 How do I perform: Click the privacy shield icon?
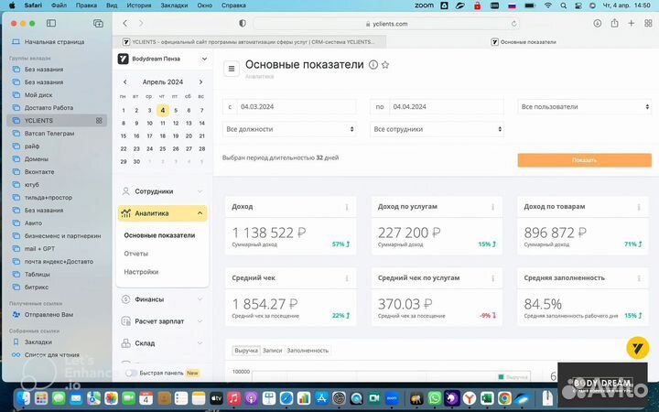243,24
